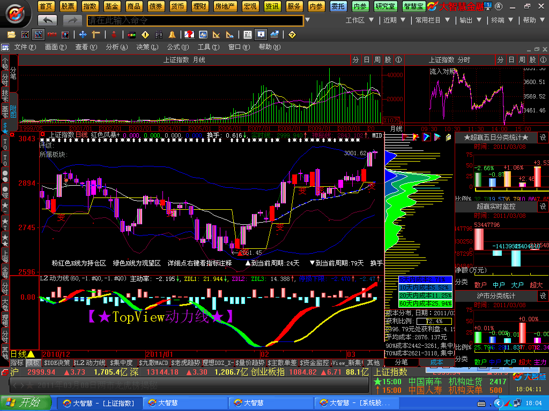The image size is (549, 411).
Task: Toggle 股 button in monthly chart header
Action: click(388, 60)
